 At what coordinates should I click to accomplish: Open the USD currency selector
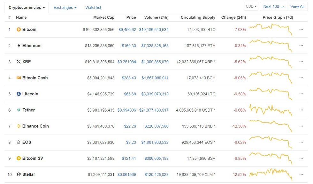251,6
